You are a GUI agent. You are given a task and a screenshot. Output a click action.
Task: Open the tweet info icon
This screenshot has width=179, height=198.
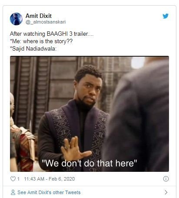pyautogui.click(x=166, y=179)
